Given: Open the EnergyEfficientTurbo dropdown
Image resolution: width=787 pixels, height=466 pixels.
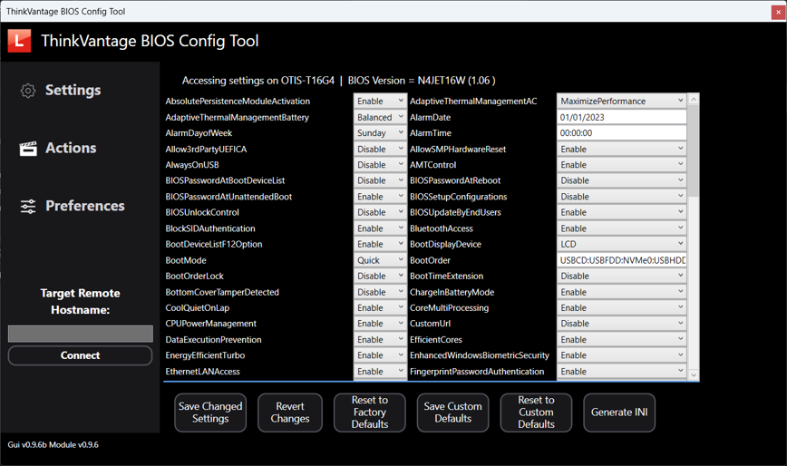Looking at the screenshot, I should coord(380,355).
